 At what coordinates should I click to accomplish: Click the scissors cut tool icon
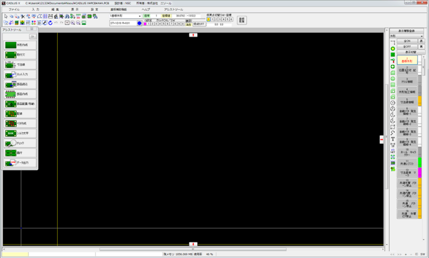23,16
